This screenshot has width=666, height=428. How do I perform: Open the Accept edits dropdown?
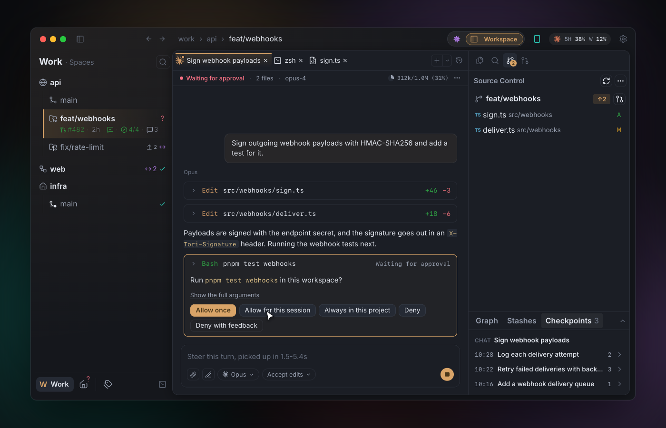point(289,375)
